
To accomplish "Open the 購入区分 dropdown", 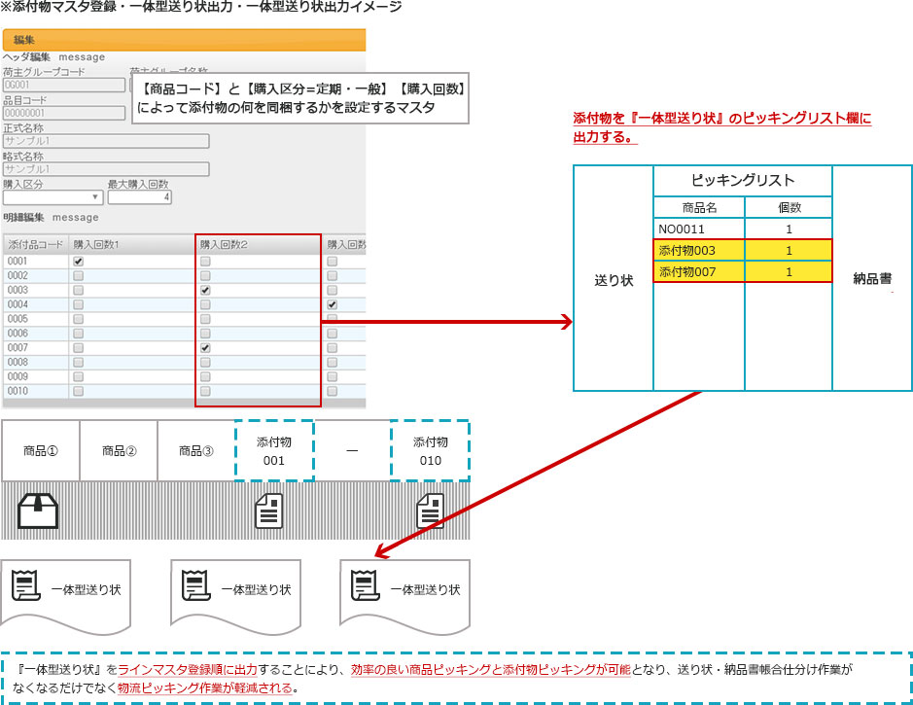I will pyautogui.click(x=53, y=197).
